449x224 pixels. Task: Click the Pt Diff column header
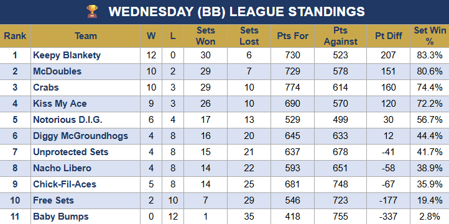point(388,36)
